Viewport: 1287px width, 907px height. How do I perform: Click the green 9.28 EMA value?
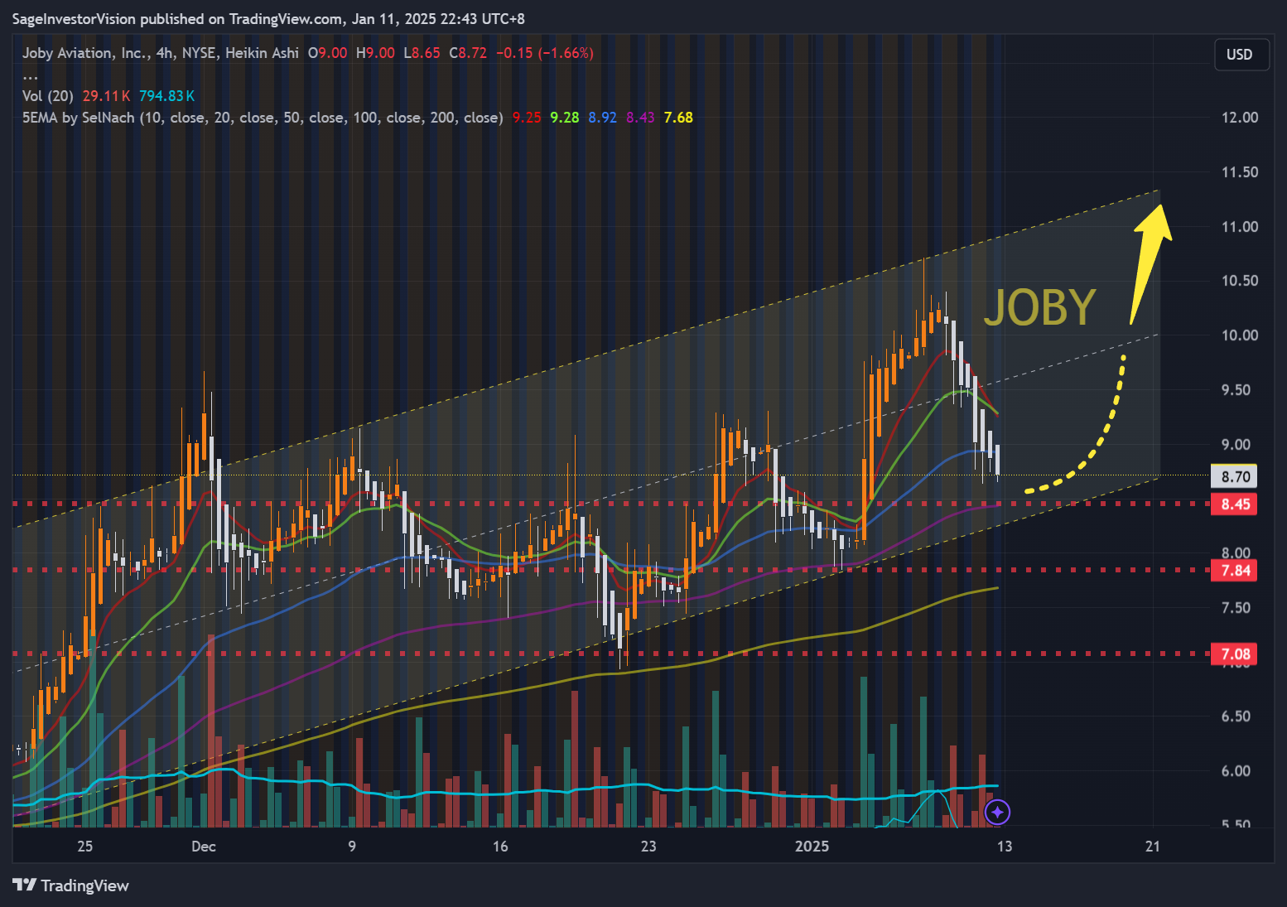(x=565, y=118)
